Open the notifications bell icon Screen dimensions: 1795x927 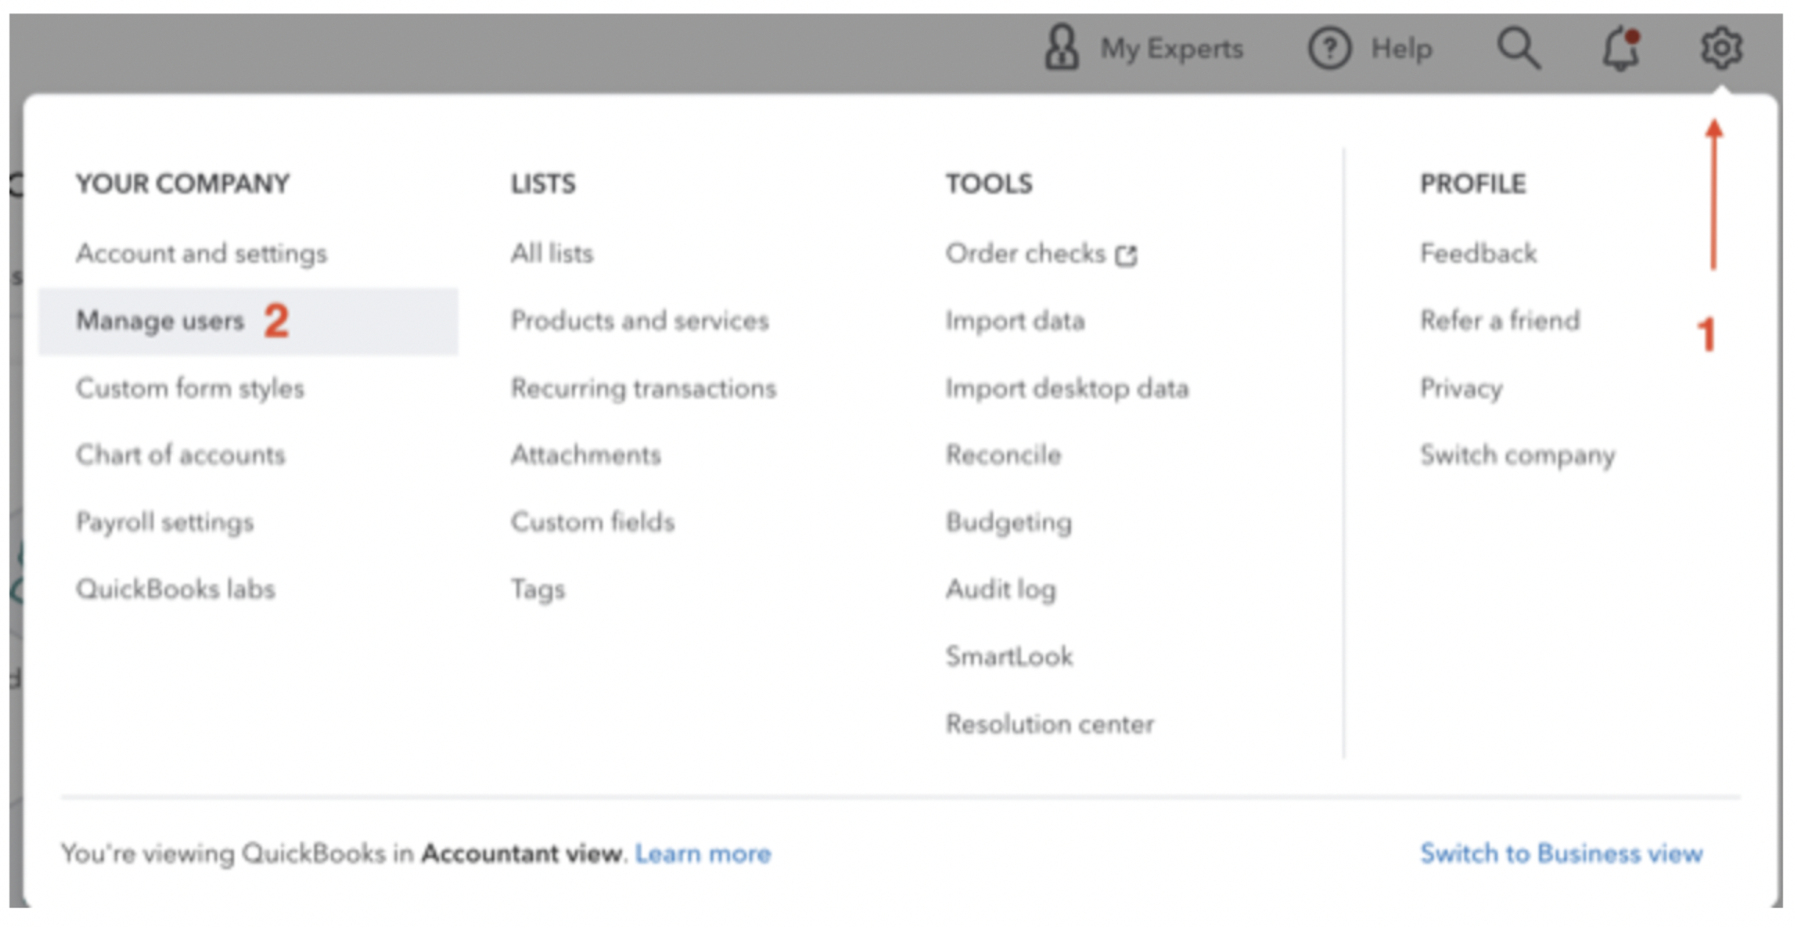(1621, 49)
